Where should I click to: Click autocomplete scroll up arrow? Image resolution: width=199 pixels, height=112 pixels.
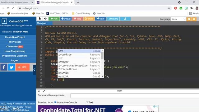tap(102, 51)
